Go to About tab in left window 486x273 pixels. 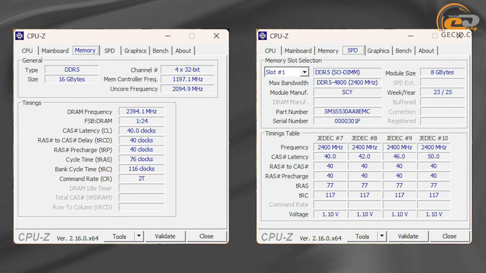point(183,51)
